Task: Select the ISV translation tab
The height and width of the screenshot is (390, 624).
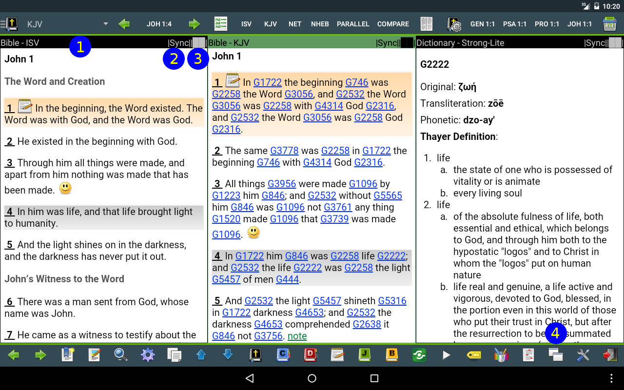Action: pyautogui.click(x=246, y=24)
